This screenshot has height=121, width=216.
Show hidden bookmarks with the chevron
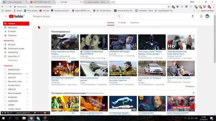194,10
